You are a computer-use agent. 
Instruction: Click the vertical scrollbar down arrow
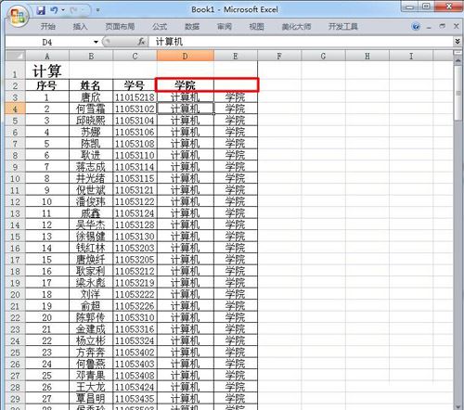458,406
